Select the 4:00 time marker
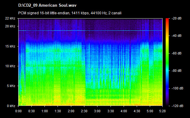The image size is (190, 118). (x=124, y=111)
